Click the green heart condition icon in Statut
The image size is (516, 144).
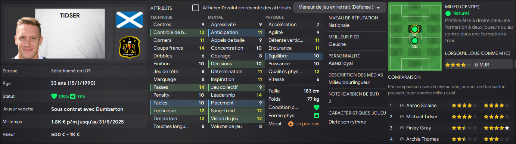(54, 96)
